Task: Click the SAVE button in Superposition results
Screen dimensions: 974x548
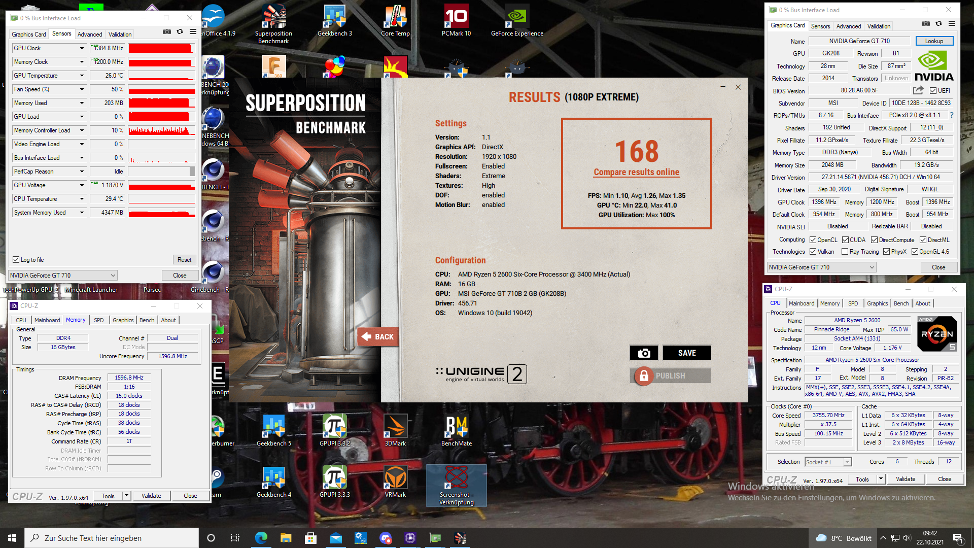Action: 687,353
